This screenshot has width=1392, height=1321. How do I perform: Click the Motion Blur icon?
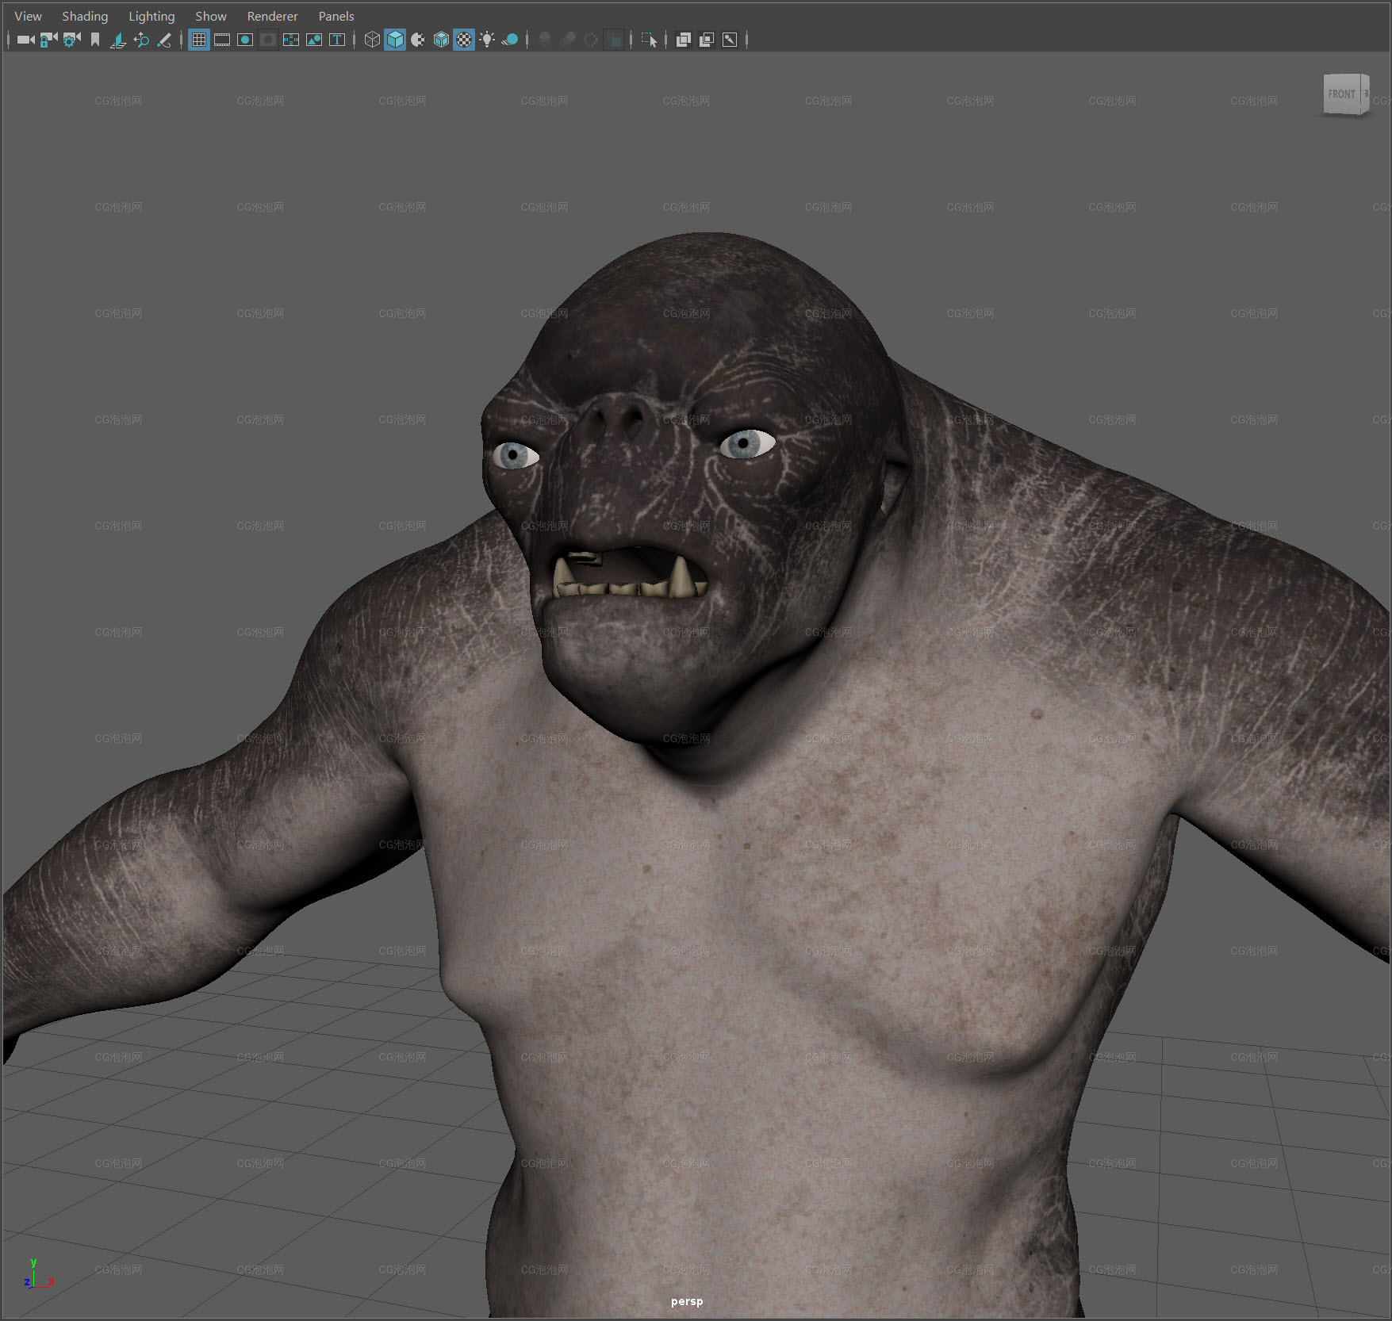[x=568, y=40]
